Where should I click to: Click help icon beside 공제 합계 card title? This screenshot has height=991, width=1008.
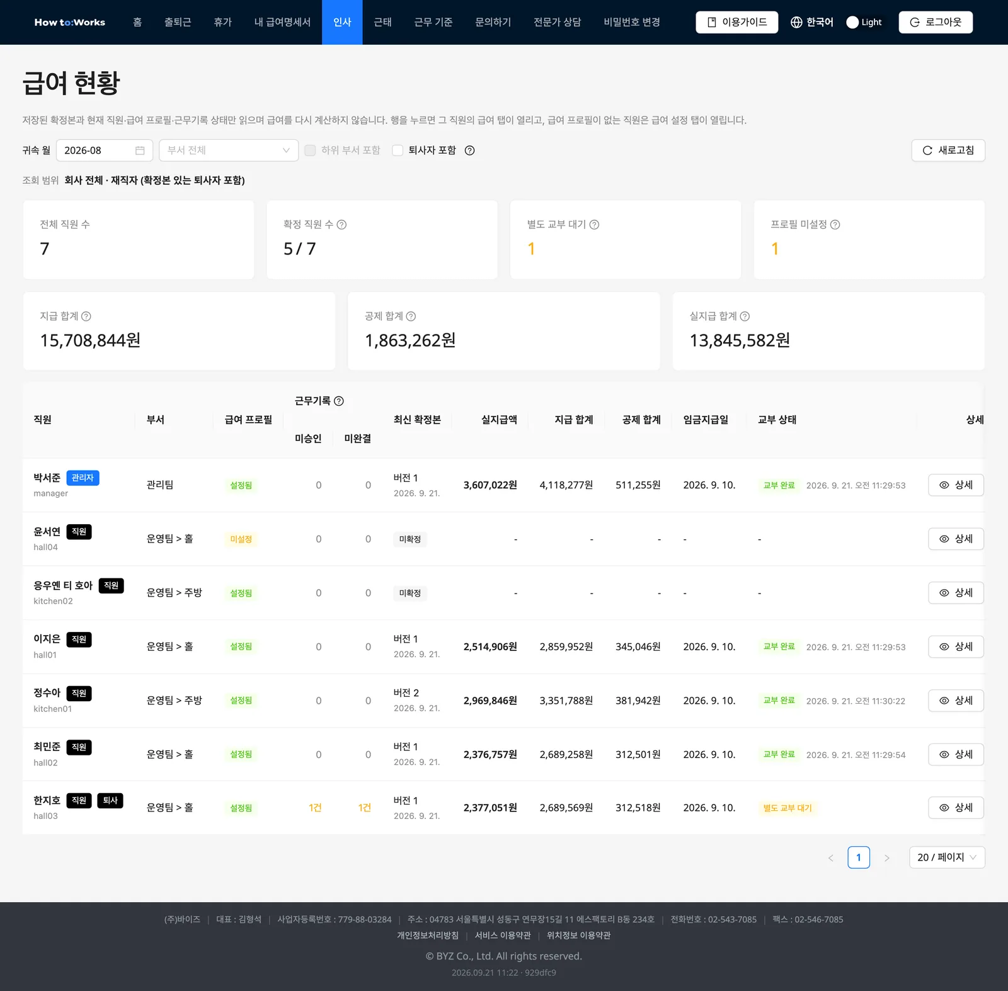click(411, 316)
